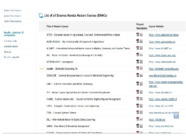Image resolution: width=186 pixels, height=140 pixels.
Task: Open the 'en' icon for ASC Spectroscopy course
Action: [x=141, y=55]
